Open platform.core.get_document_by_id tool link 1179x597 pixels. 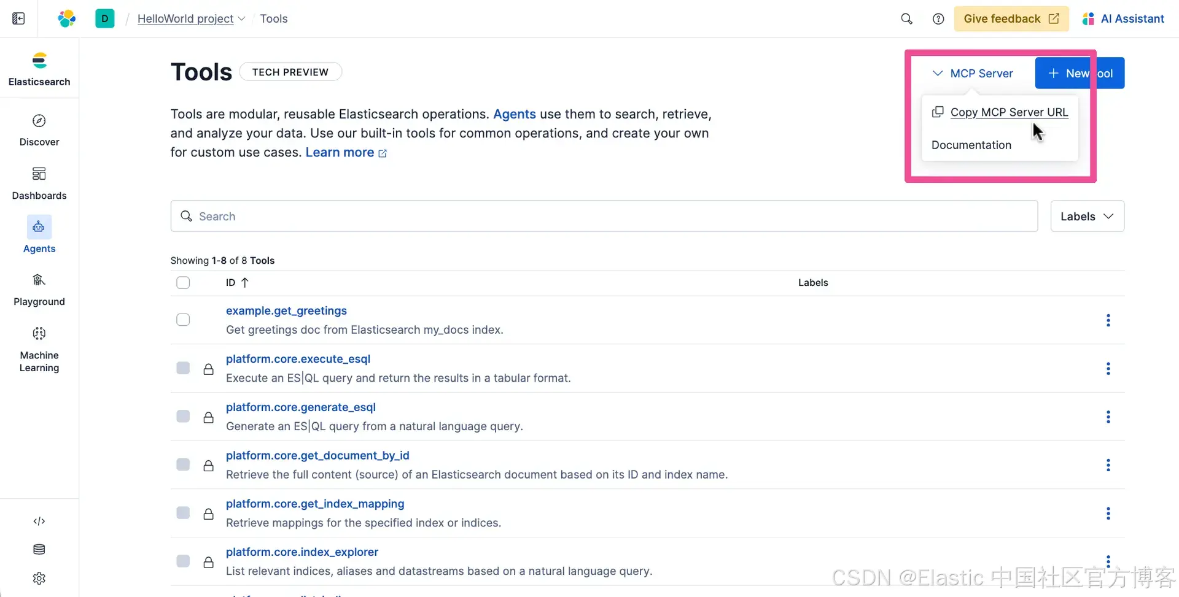pos(317,455)
